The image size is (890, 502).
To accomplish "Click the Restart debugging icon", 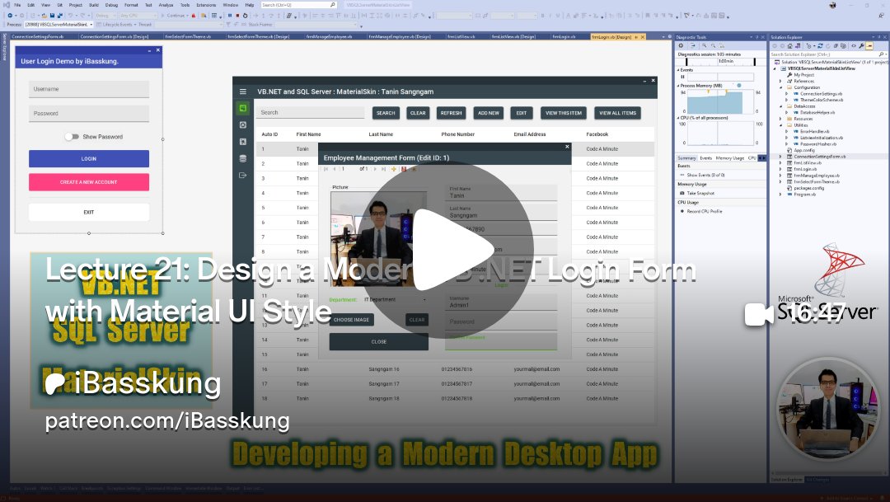I will click(245, 16).
